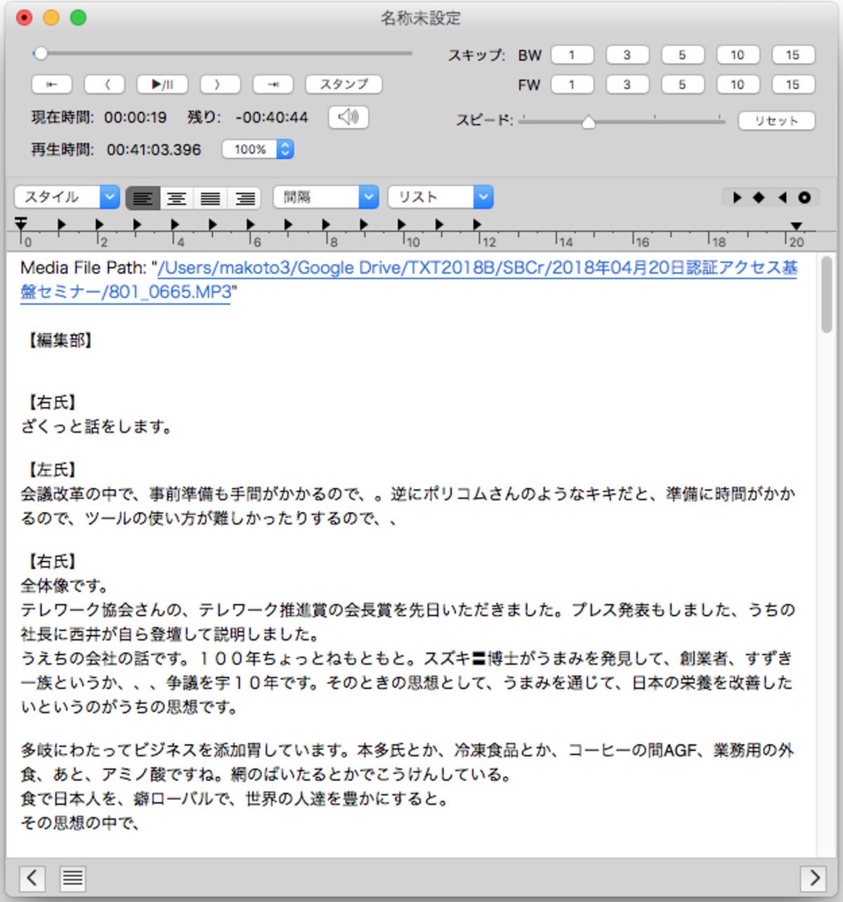Viewport: 843px width, 902px height.
Task: Open the リスト list dropdown
Action: [440, 197]
